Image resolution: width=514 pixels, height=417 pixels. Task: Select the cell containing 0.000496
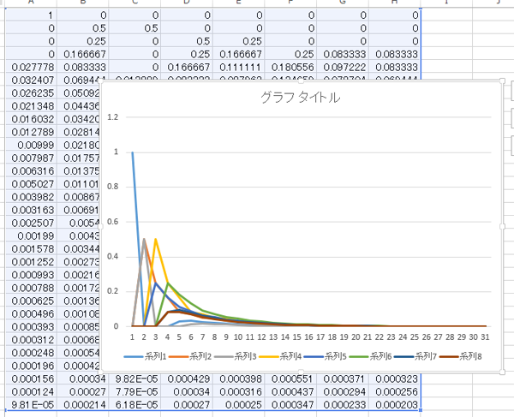click(x=31, y=314)
